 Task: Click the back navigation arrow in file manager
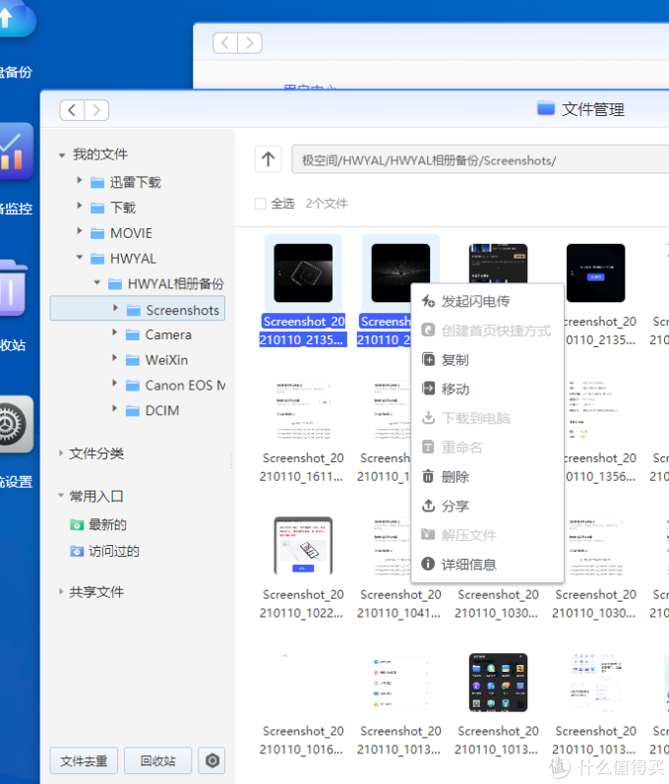(x=72, y=110)
